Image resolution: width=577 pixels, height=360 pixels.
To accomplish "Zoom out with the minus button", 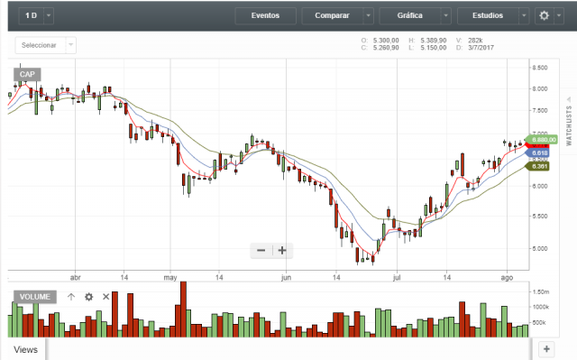I will (x=261, y=251).
